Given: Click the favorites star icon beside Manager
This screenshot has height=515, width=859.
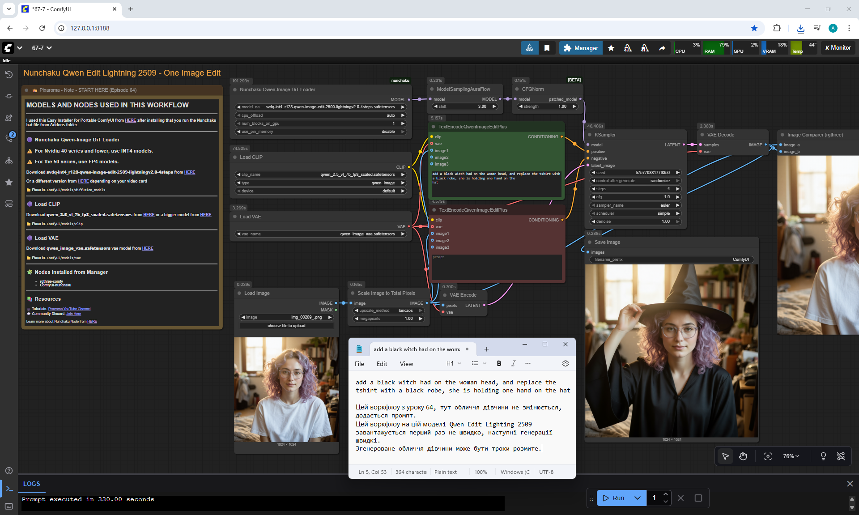Looking at the screenshot, I should click(611, 48).
